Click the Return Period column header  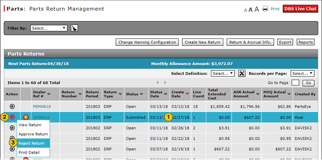tap(92, 94)
